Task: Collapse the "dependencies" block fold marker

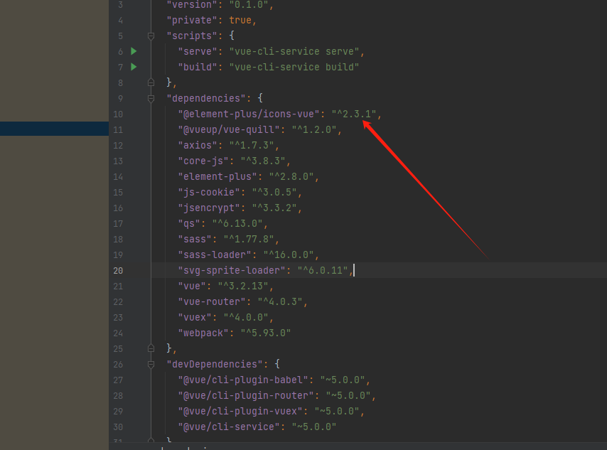Action: coord(151,98)
